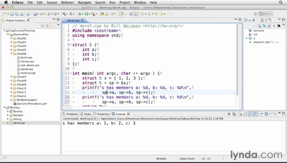This screenshot has width=287, height=163.
Task: Select working.cpp in Chap06
Action: [x=28, y=73]
